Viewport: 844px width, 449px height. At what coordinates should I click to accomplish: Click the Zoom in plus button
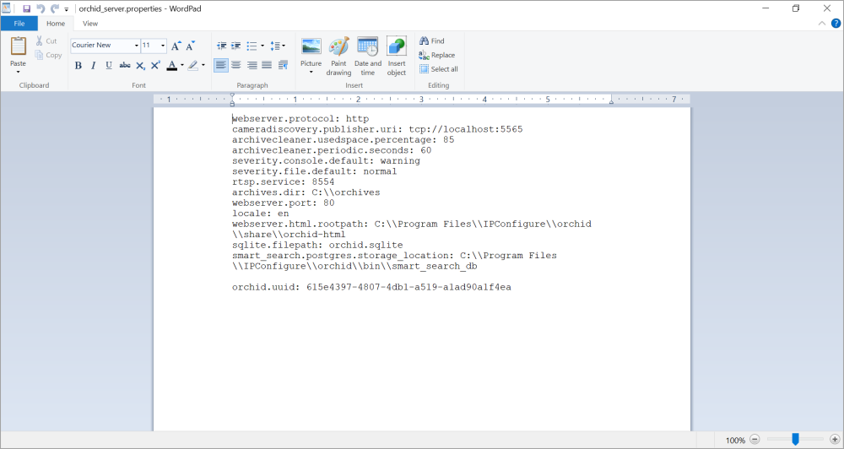[835, 440]
